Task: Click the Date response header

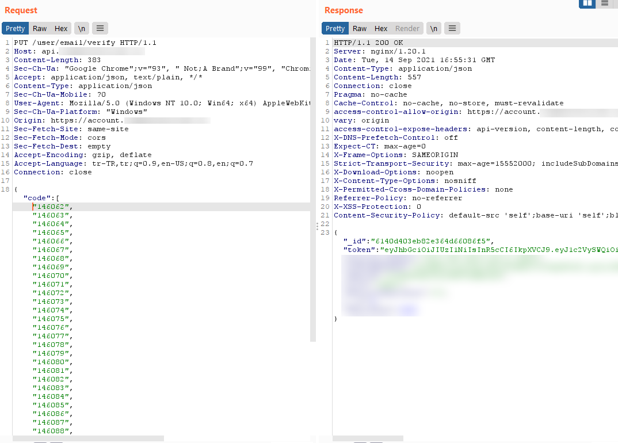Action: (415, 60)
